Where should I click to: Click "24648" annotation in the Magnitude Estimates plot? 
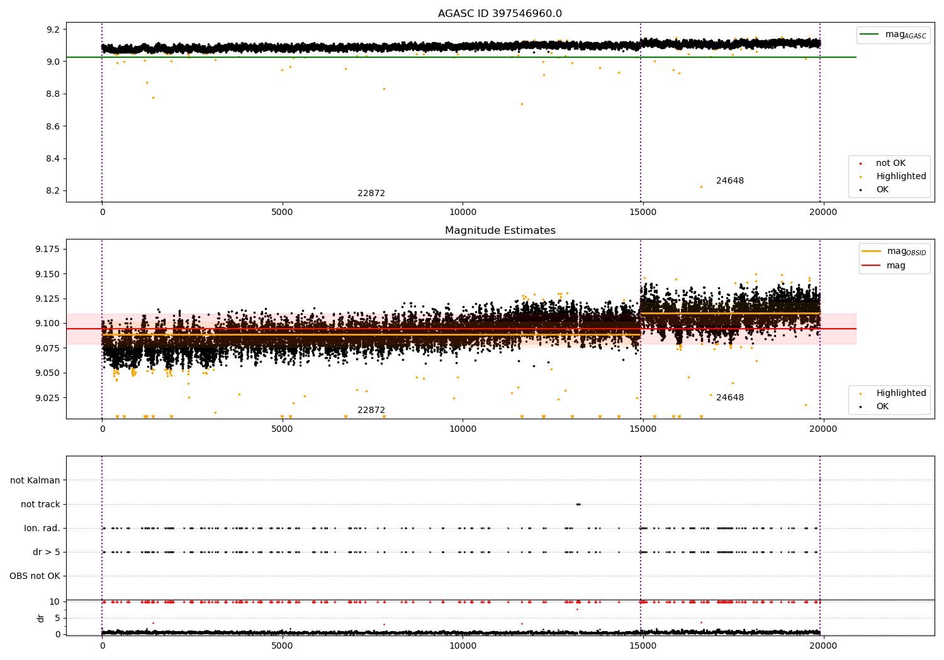pyautogui.click(x=730, y=398)
